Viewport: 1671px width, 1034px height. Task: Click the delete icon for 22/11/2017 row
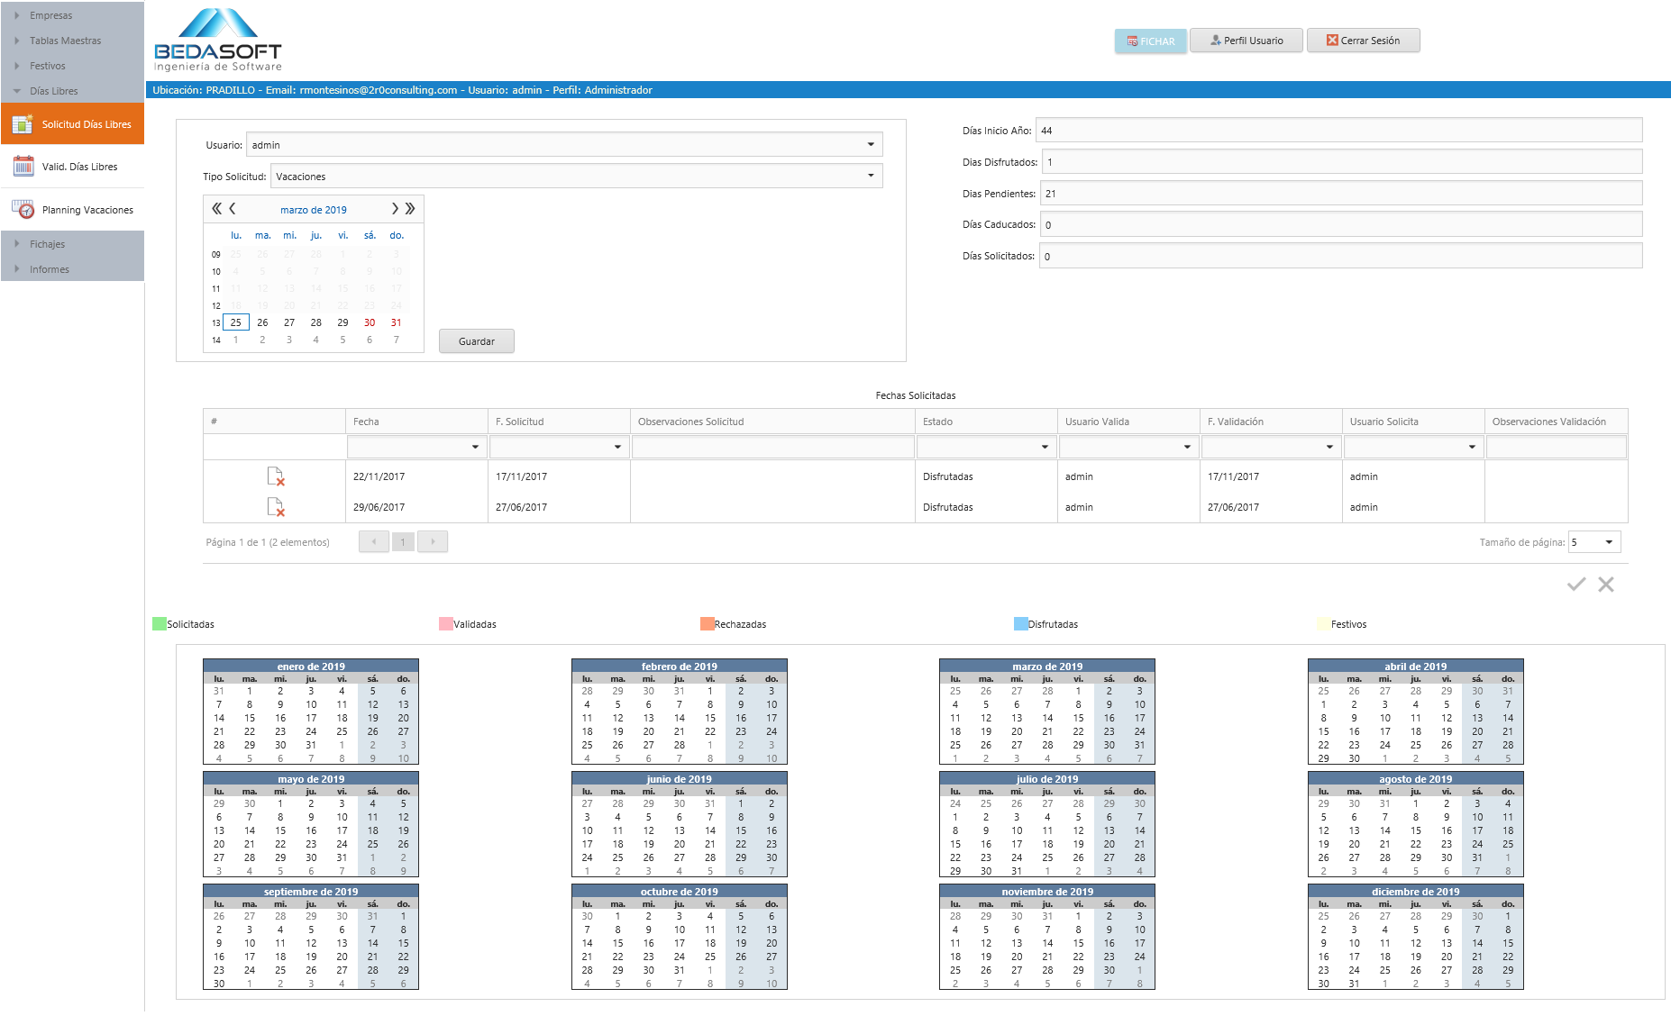[276, 476]
